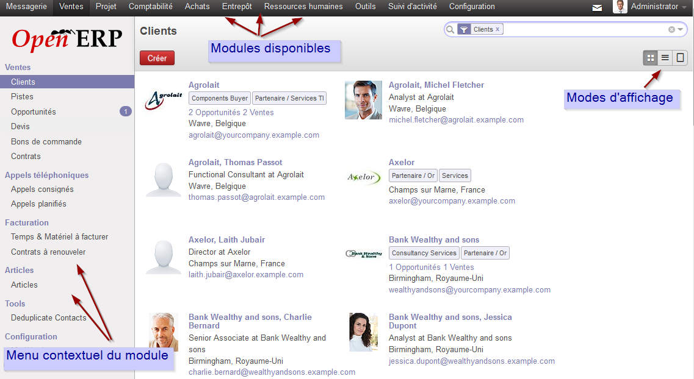Viewport: 694px width, 379px height.
Task: Switch to list view mode
Action: tap(665, 58)
